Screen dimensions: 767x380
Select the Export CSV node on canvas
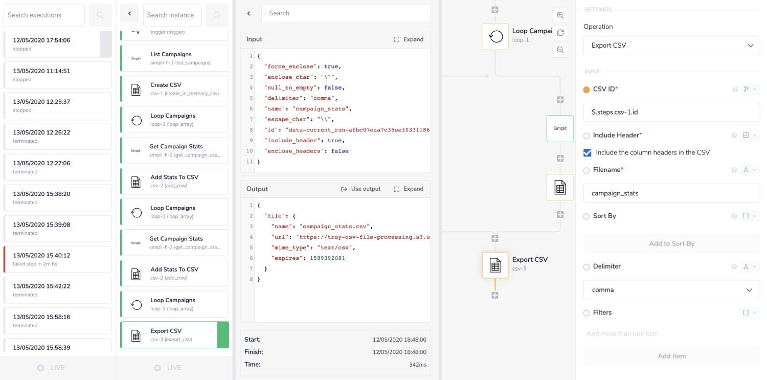[x=495, y=265]
